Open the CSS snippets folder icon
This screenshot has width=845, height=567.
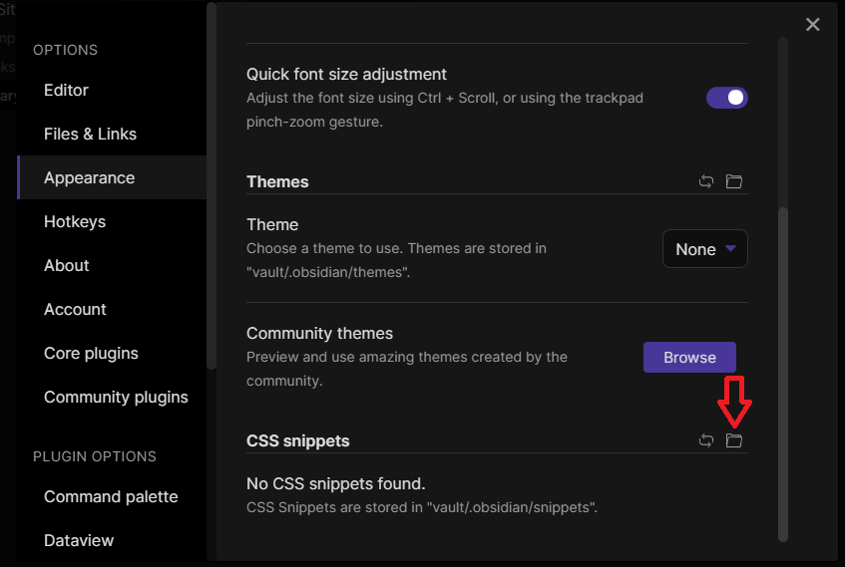[x=734, y=440]
